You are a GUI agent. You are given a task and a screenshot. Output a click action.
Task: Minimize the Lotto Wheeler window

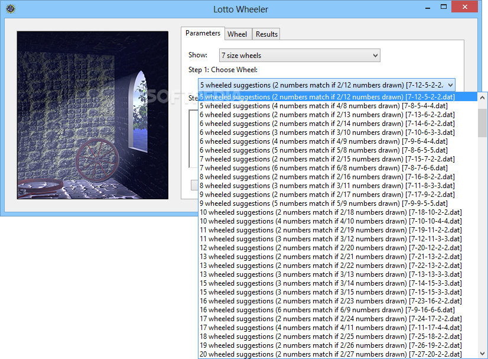(x=428, y=7)
